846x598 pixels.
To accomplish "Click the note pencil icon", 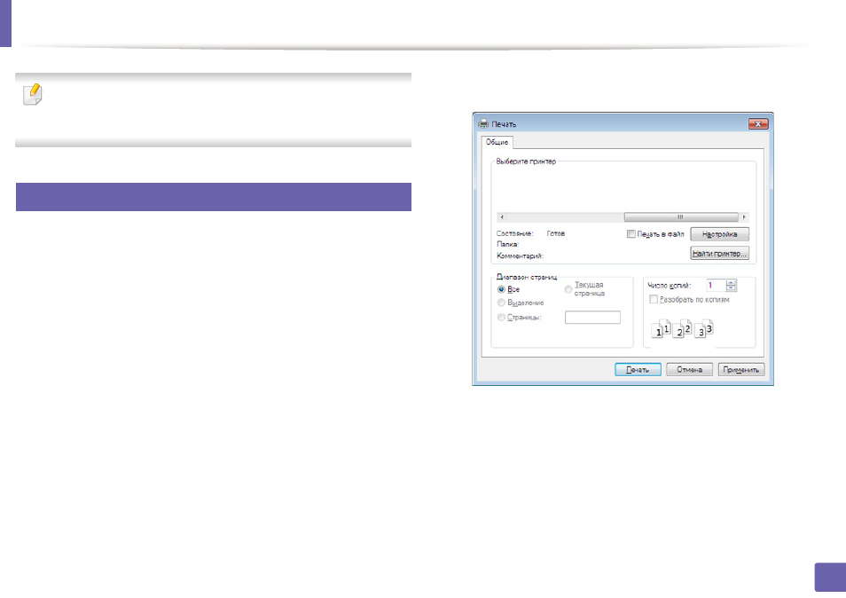I will [33, 94].
